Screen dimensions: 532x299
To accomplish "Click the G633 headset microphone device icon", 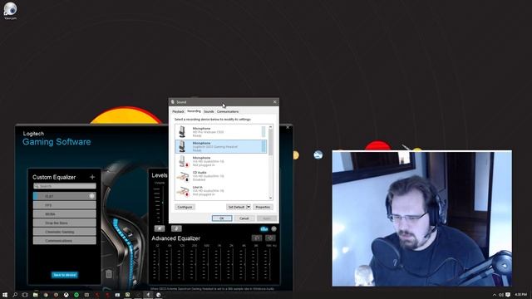I will tap(182, 146).
